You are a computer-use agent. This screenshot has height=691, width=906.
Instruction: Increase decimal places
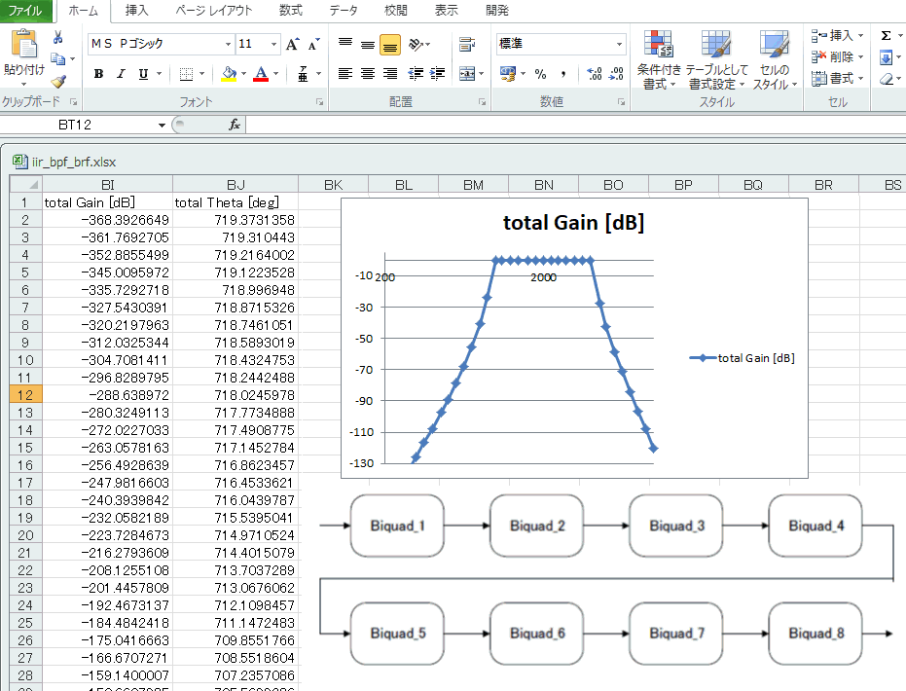594,73
